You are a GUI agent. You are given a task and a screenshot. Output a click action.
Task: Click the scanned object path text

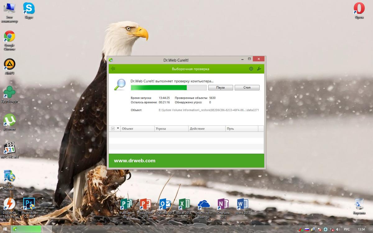coord(209,110)
